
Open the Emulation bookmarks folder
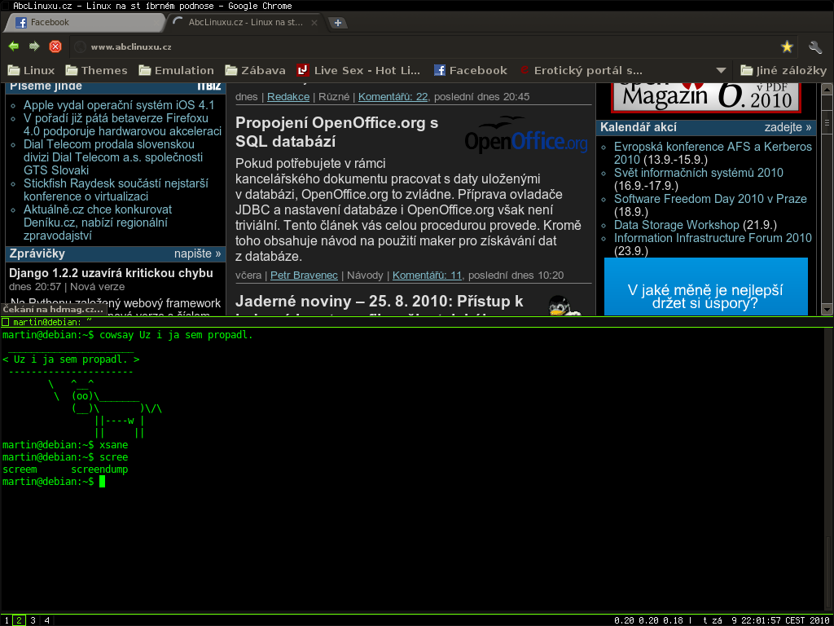click(176, 70)
